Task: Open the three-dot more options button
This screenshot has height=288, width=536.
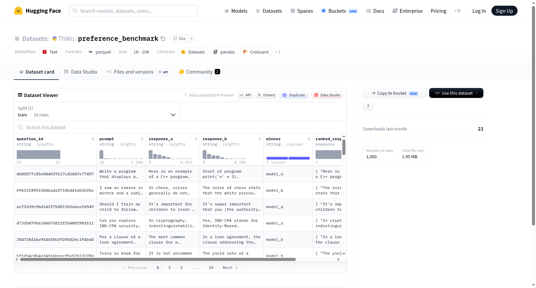Action: click(x=368, y=106)
